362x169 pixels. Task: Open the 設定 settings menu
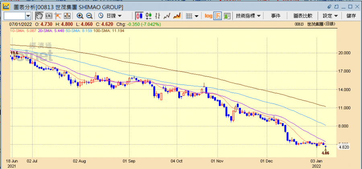[330, 16]
